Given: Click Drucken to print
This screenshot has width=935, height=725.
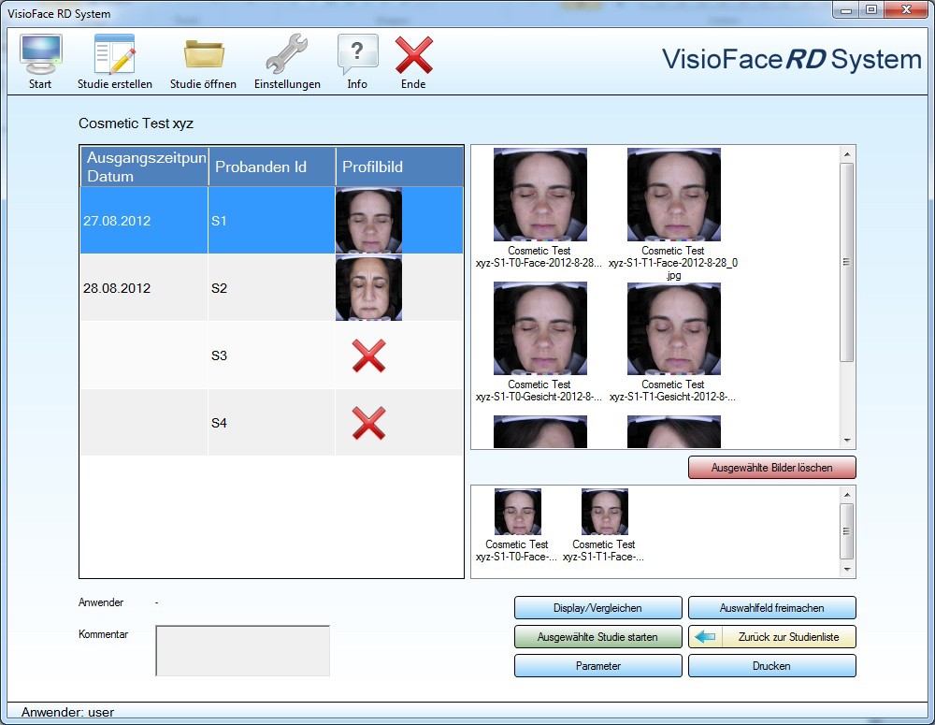Looking at the screenshot, I should click(771, 666).
